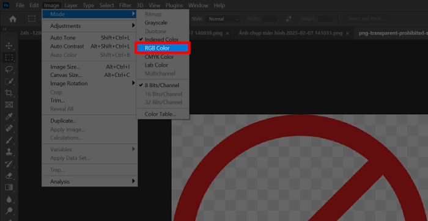Select the Clone Stamp tool

click(x=9, y=152)
